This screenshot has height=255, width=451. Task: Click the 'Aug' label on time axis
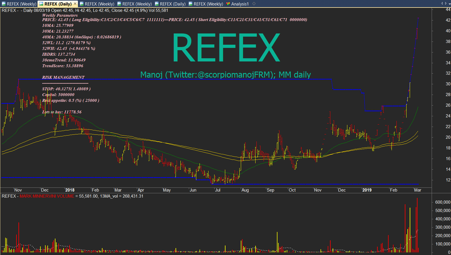click(x=244, y=190)
